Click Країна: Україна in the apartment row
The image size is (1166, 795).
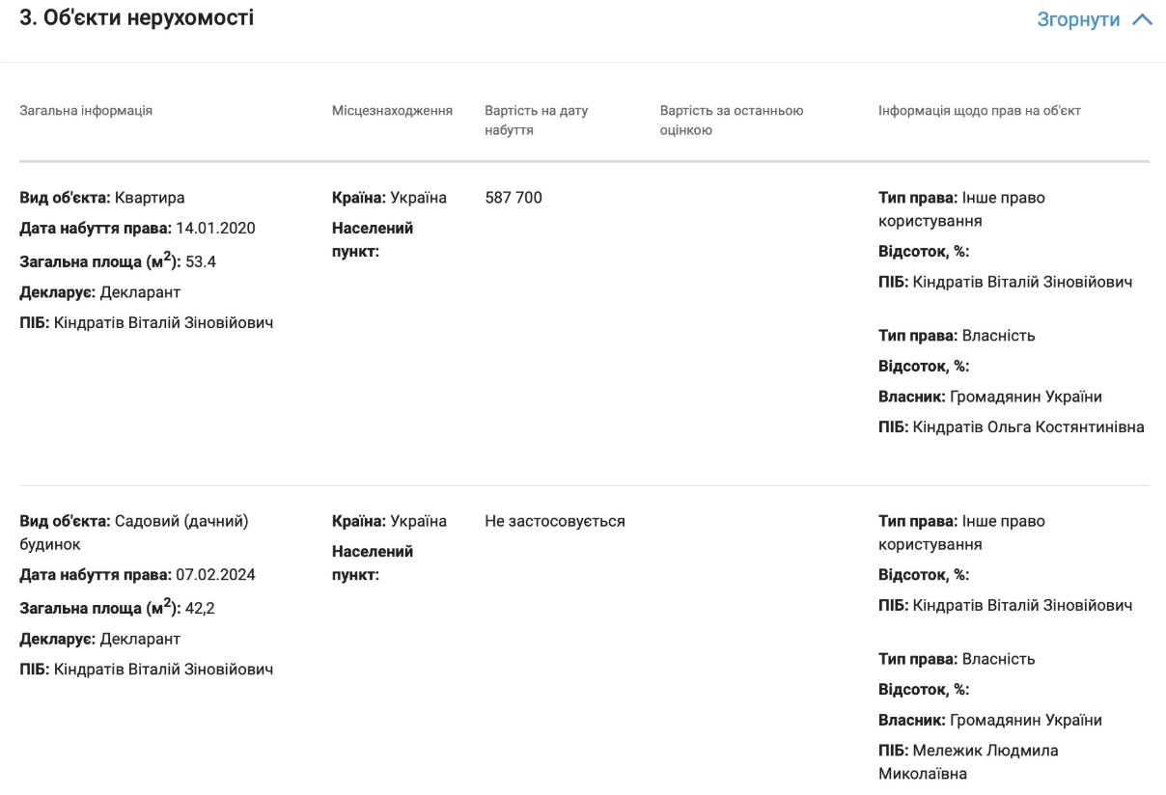pyautogui.click(x=389, y=198)
